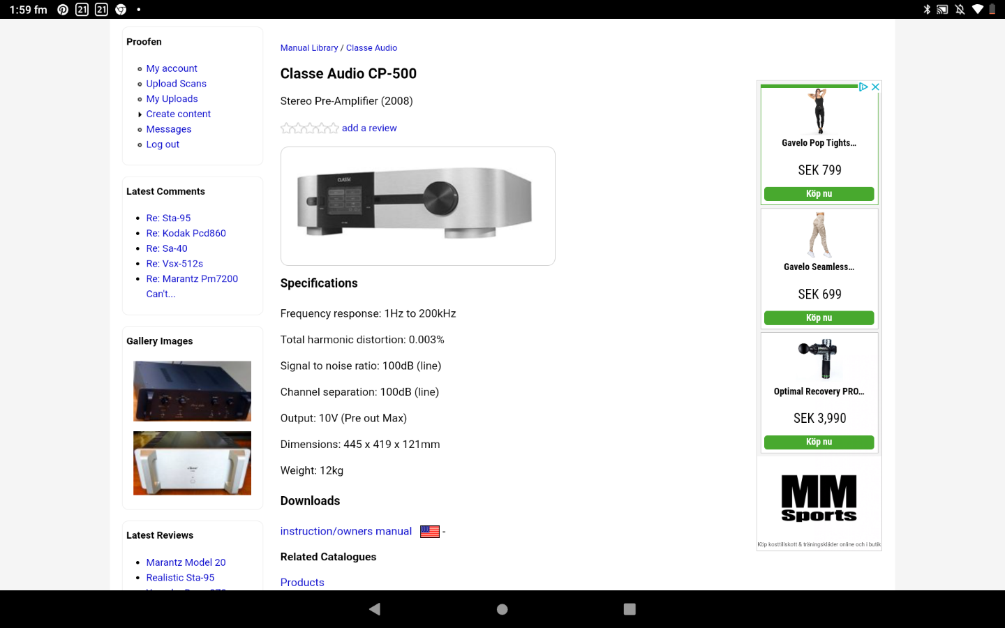Open My Uploads page
This screenshot has height=628, width=1005.
[x=172, y=99]
